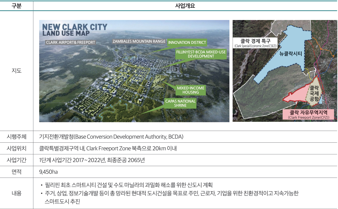Select the 'CAPAS NATIONAL SHRINE' green label
The image size is (338, 209).
point(180,103)
